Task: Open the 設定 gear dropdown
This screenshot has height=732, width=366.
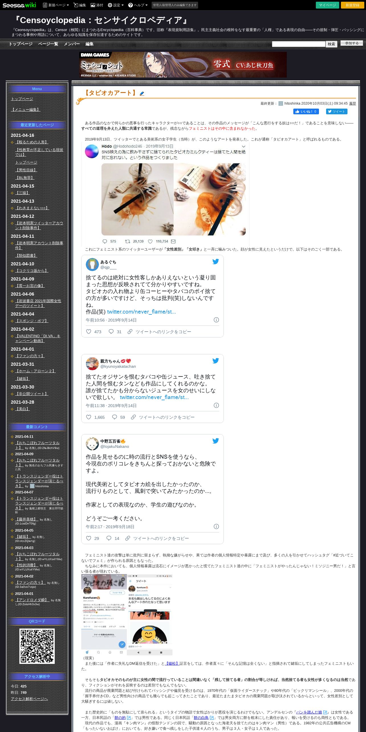Action: pos(116,5)
